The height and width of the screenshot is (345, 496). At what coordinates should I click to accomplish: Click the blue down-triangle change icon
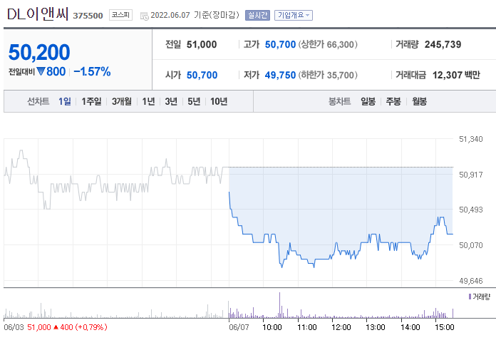pyautogui.click(x=41, y=71)
